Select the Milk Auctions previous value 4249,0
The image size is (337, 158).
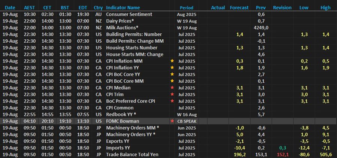[x=261, y=28]
